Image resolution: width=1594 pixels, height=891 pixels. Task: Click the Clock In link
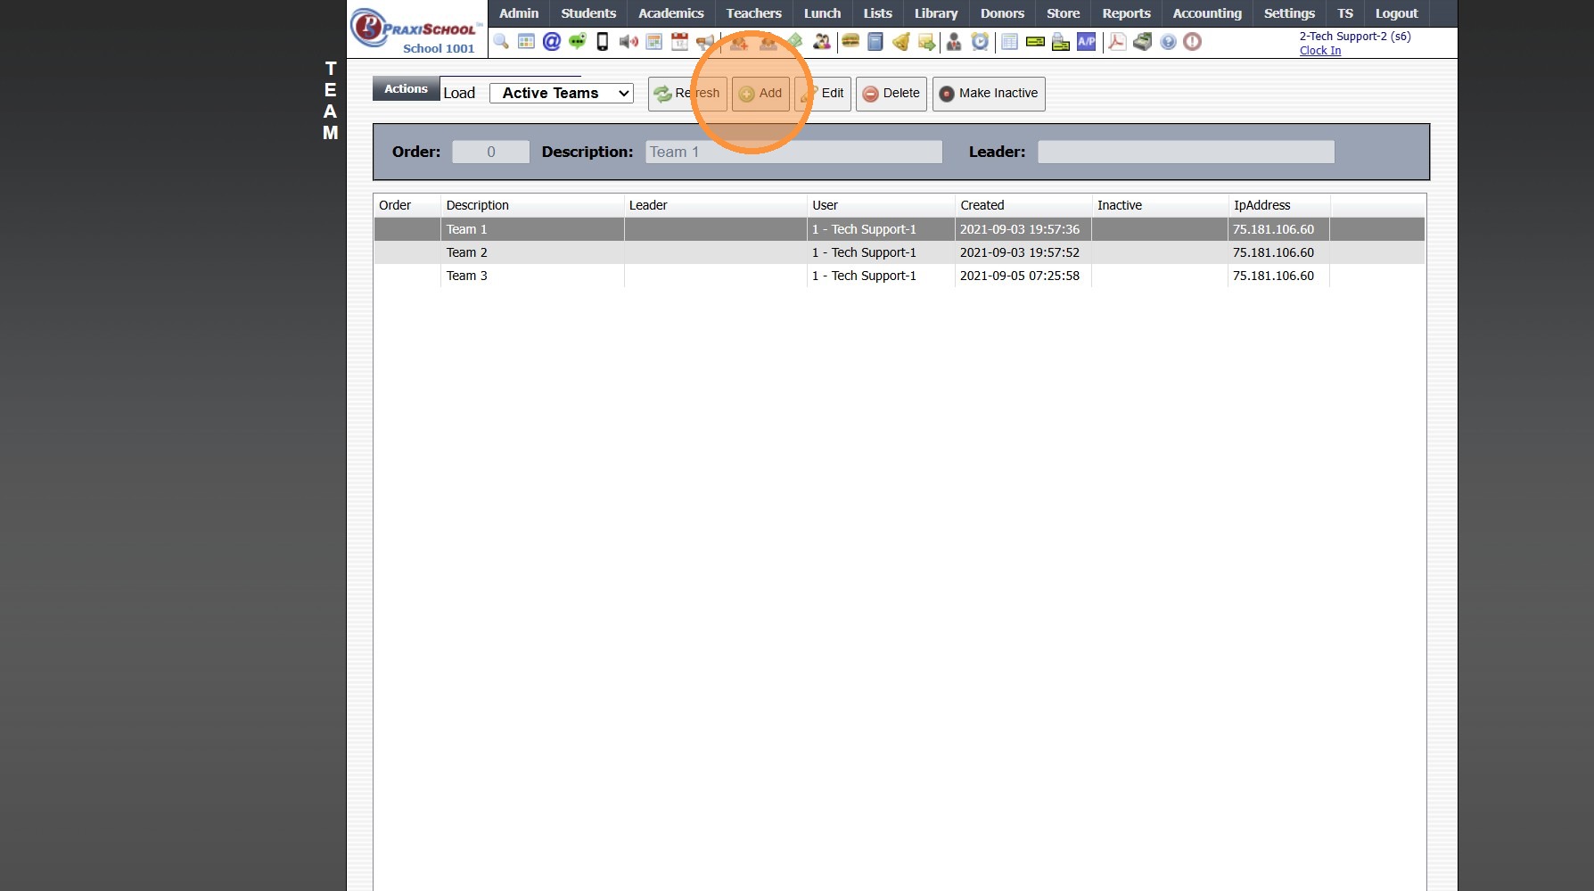[1320, 51]
